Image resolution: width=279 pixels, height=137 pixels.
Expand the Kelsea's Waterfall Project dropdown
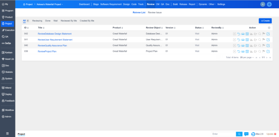point(50,4)
